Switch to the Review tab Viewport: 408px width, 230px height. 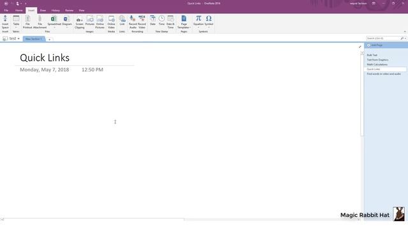click(69, 10)
